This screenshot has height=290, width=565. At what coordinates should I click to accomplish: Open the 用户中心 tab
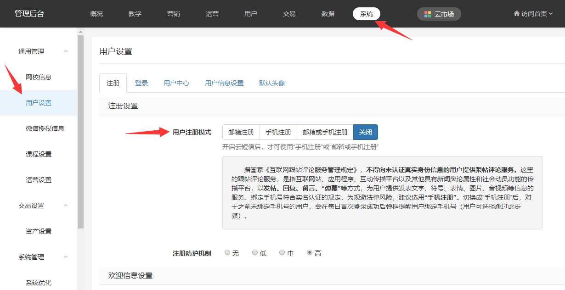click(176, 83)
